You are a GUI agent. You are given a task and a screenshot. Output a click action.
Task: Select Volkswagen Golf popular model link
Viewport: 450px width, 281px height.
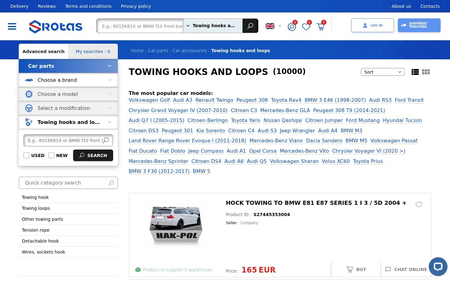[149, 100]
